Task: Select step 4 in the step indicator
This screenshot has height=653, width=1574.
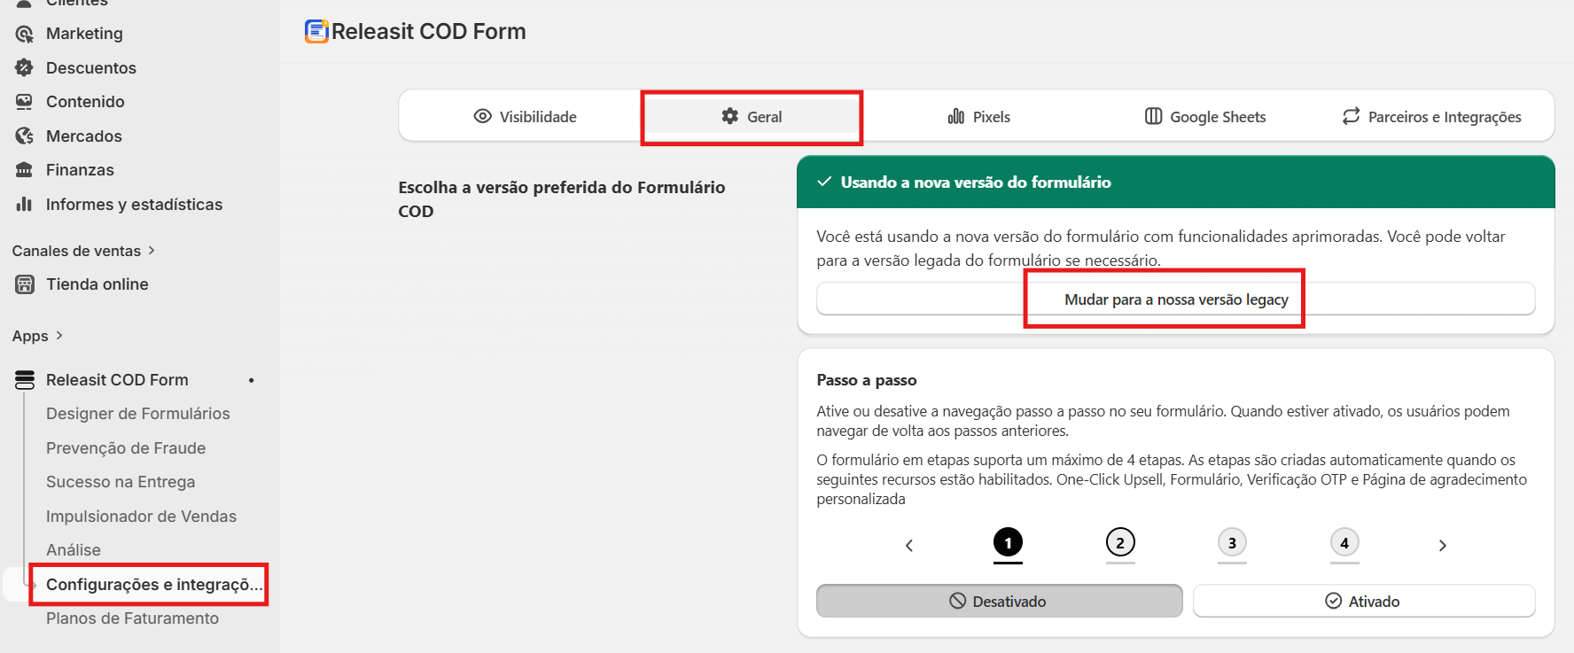Action: click(x=1344, y=543)
